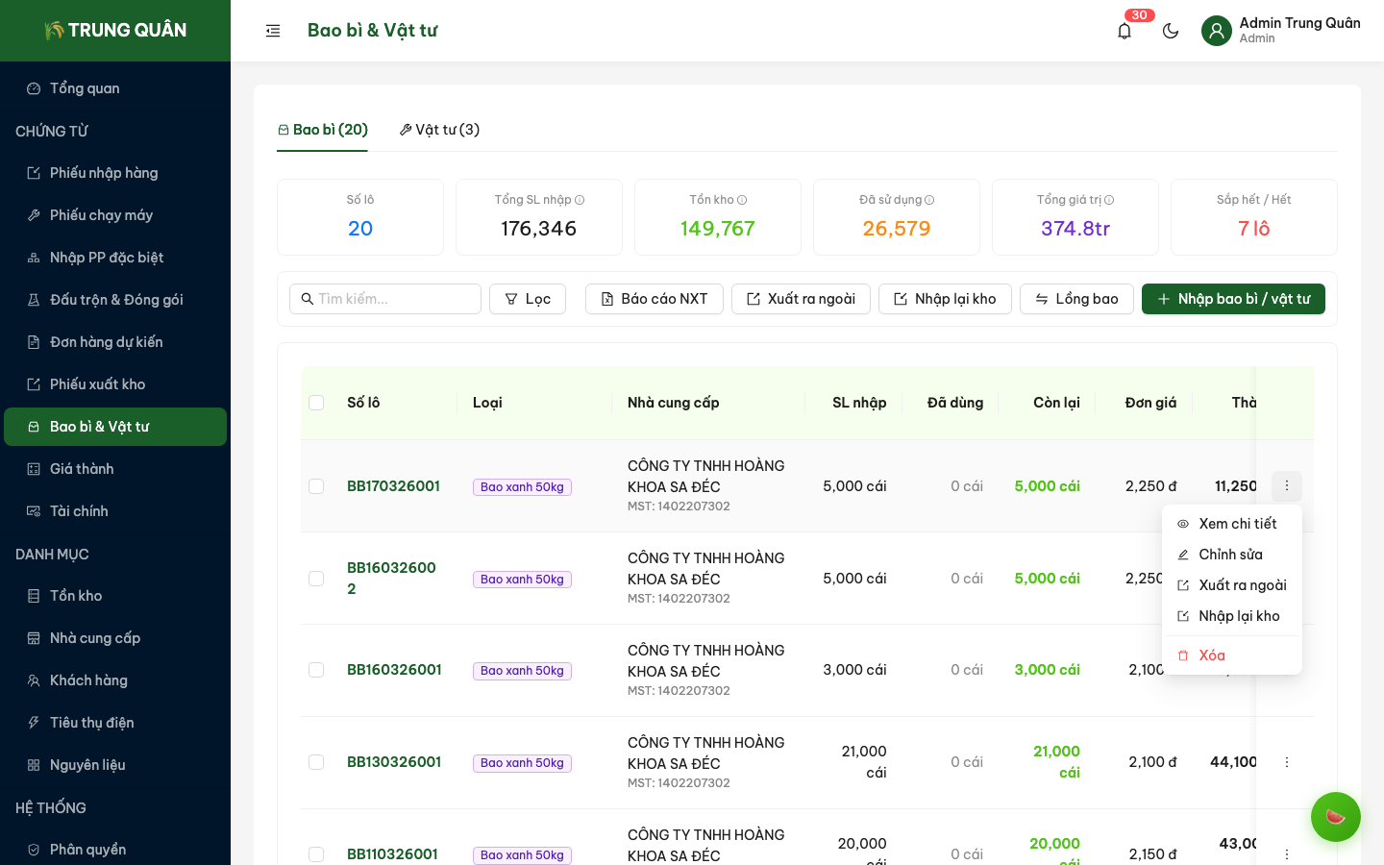Click the info icon beside Tổng SL nhập
The image size is (1384, 865).
(x=580, y=200)
